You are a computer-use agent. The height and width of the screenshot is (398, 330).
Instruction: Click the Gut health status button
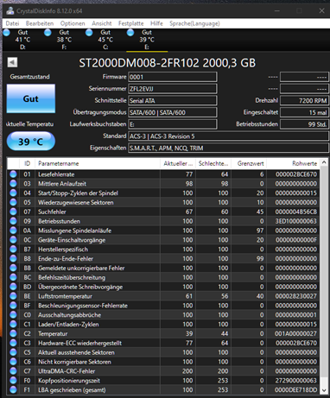(31, 98)
